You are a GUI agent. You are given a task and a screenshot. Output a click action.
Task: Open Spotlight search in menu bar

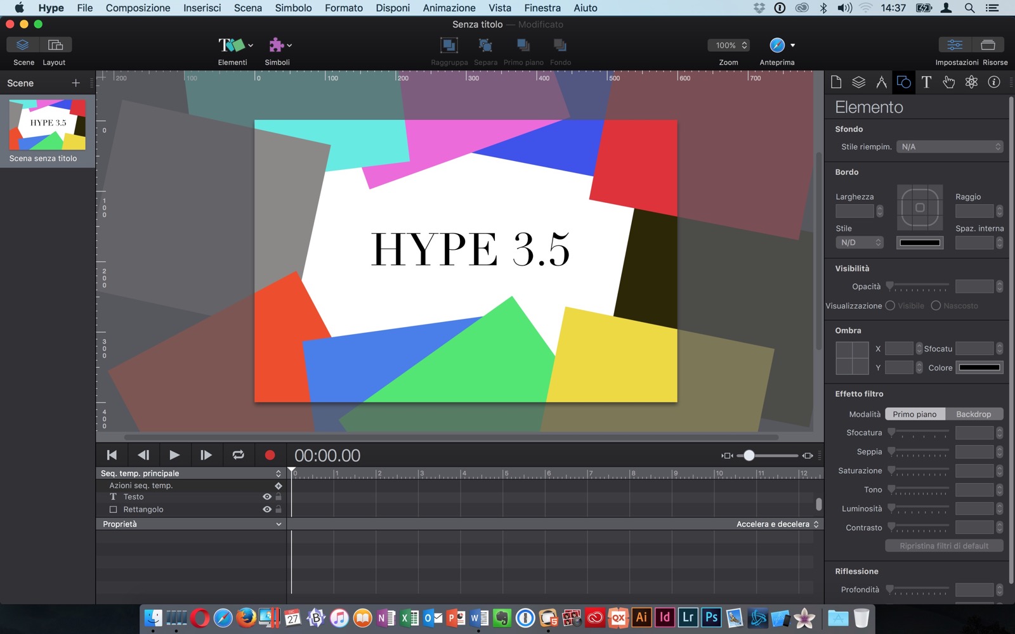pyautogui.click(x=969, y=8)
